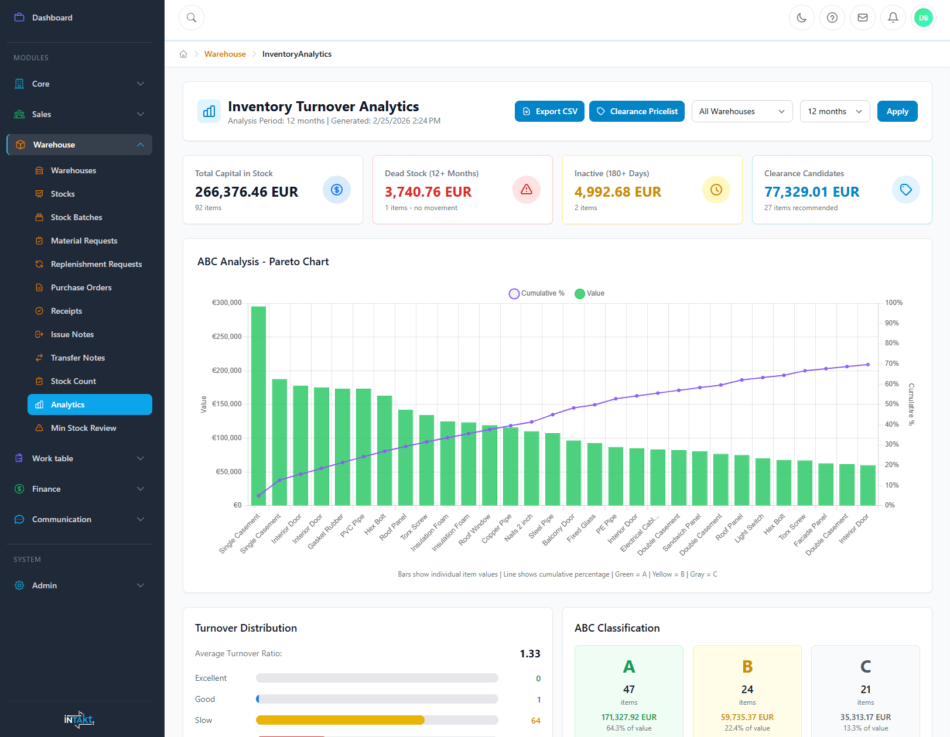
Task: Open the Dashboard from the sidebar
Action: (x=52, y=18)
